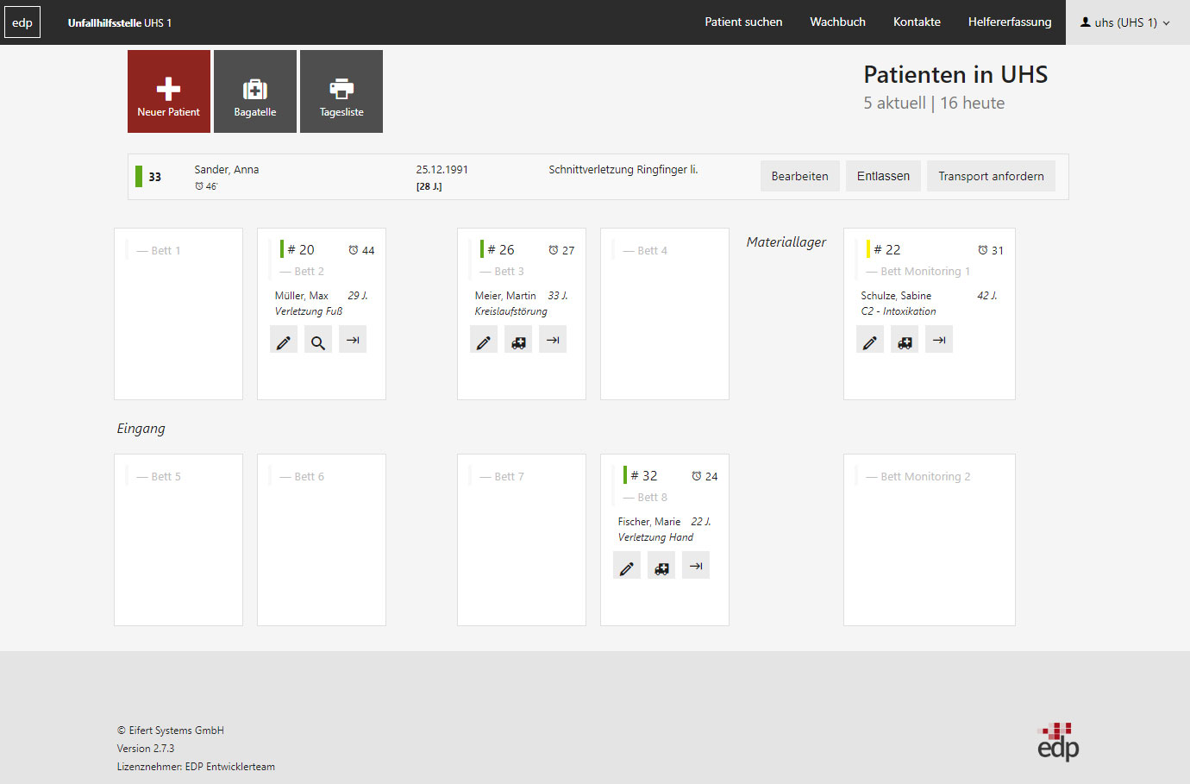The image size is (1190, 784).
Task: Click name Müller, Max in Bett 2
Action: click(x=302, y=296)
